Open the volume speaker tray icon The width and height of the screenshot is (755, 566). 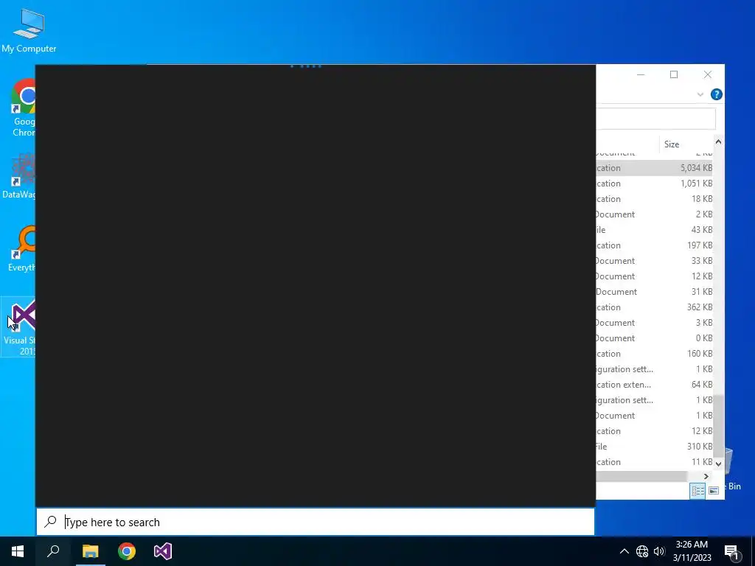click(x=659, y=551)
